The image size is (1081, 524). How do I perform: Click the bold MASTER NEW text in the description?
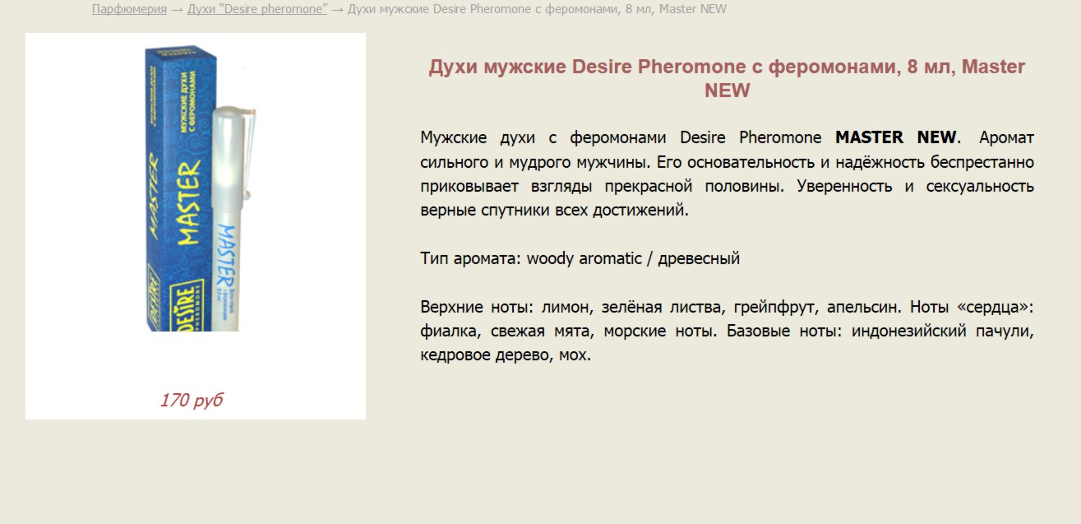896,137
